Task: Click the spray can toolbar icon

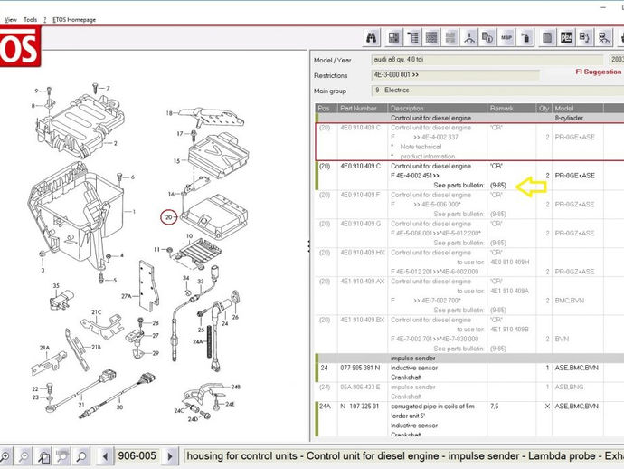Action: 525,38
